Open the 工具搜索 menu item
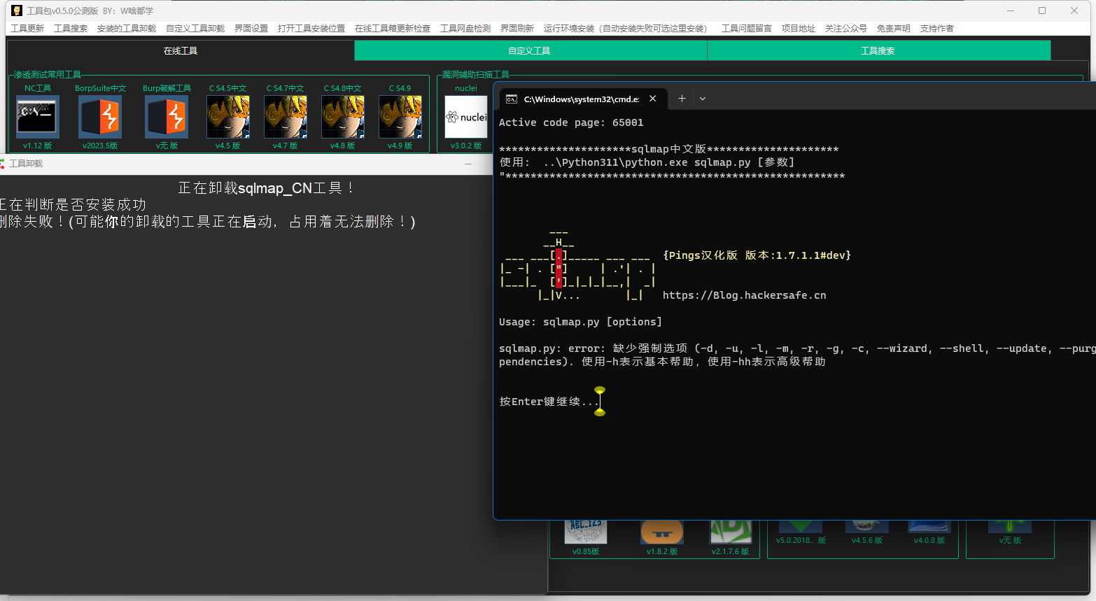 71,29
